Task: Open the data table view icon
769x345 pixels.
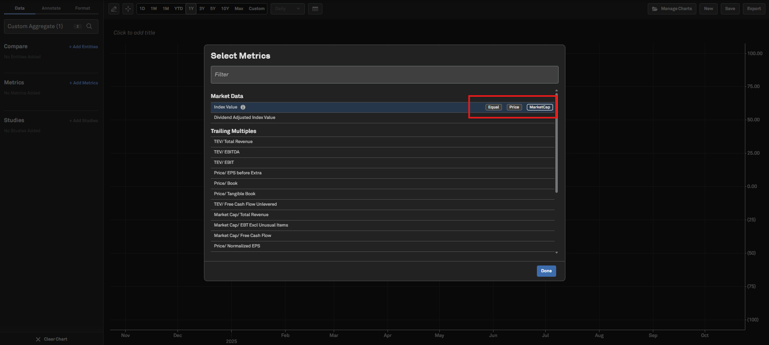Action: tap(315, 9)
